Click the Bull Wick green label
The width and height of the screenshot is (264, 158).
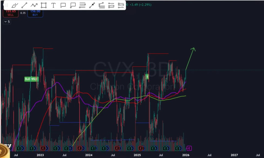[32, 79]
